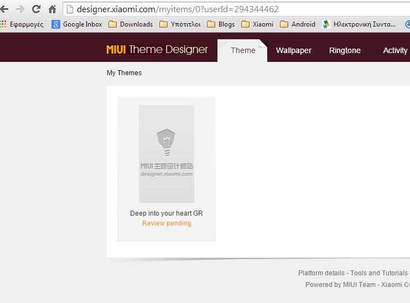Image resolution: width=410 pixels, height=303 pixels.
Task: Click the Platform details footer link
Action: tap(322, 273)
